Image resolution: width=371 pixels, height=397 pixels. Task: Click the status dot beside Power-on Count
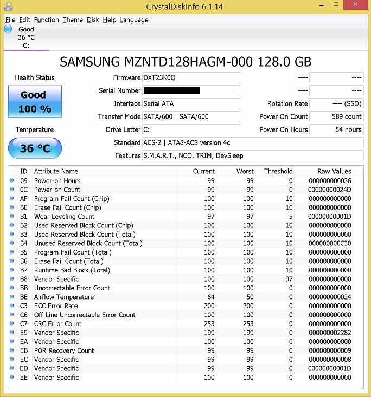click(x=12, y=190)
